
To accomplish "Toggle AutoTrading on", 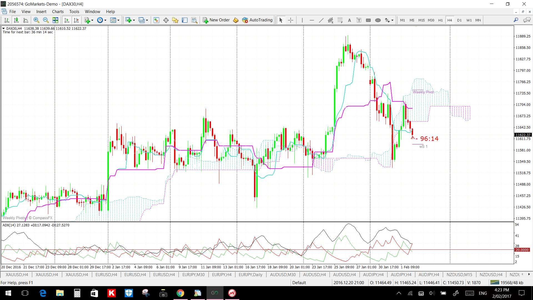I will [257, 20].
